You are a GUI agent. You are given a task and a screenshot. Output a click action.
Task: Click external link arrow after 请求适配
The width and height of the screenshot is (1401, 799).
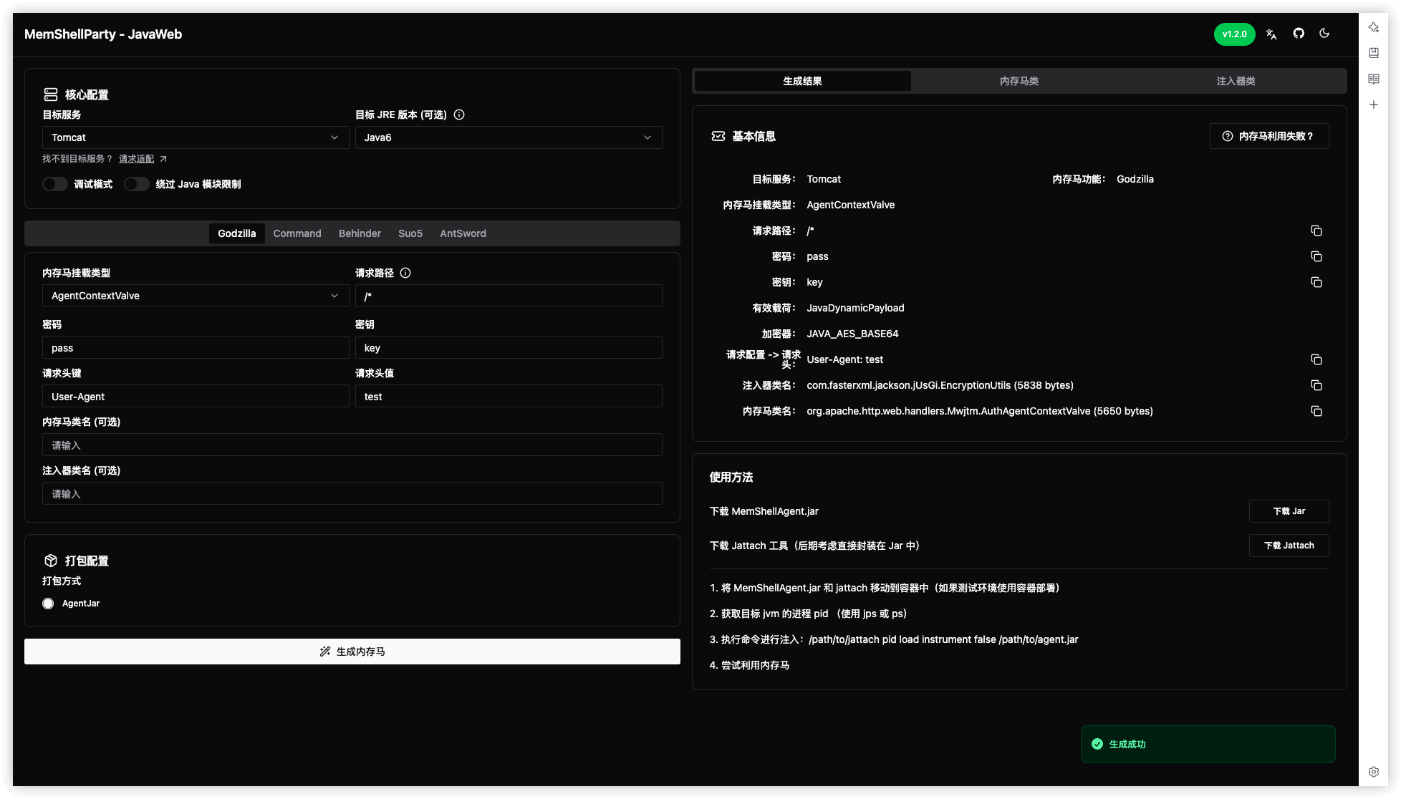coord(163,159)
